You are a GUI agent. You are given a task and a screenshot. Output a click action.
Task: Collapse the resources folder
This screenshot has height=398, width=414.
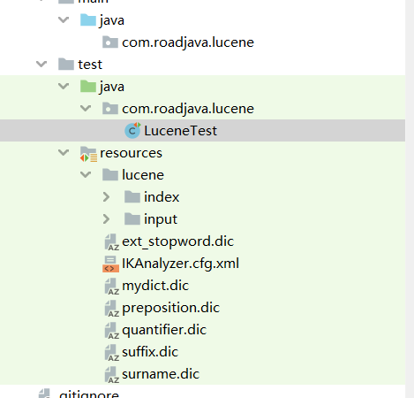coord(64,152)
